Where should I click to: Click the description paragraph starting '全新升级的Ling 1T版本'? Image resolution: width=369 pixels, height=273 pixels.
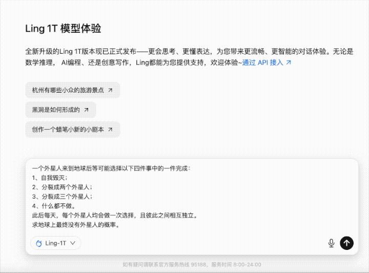pos(189,57)
